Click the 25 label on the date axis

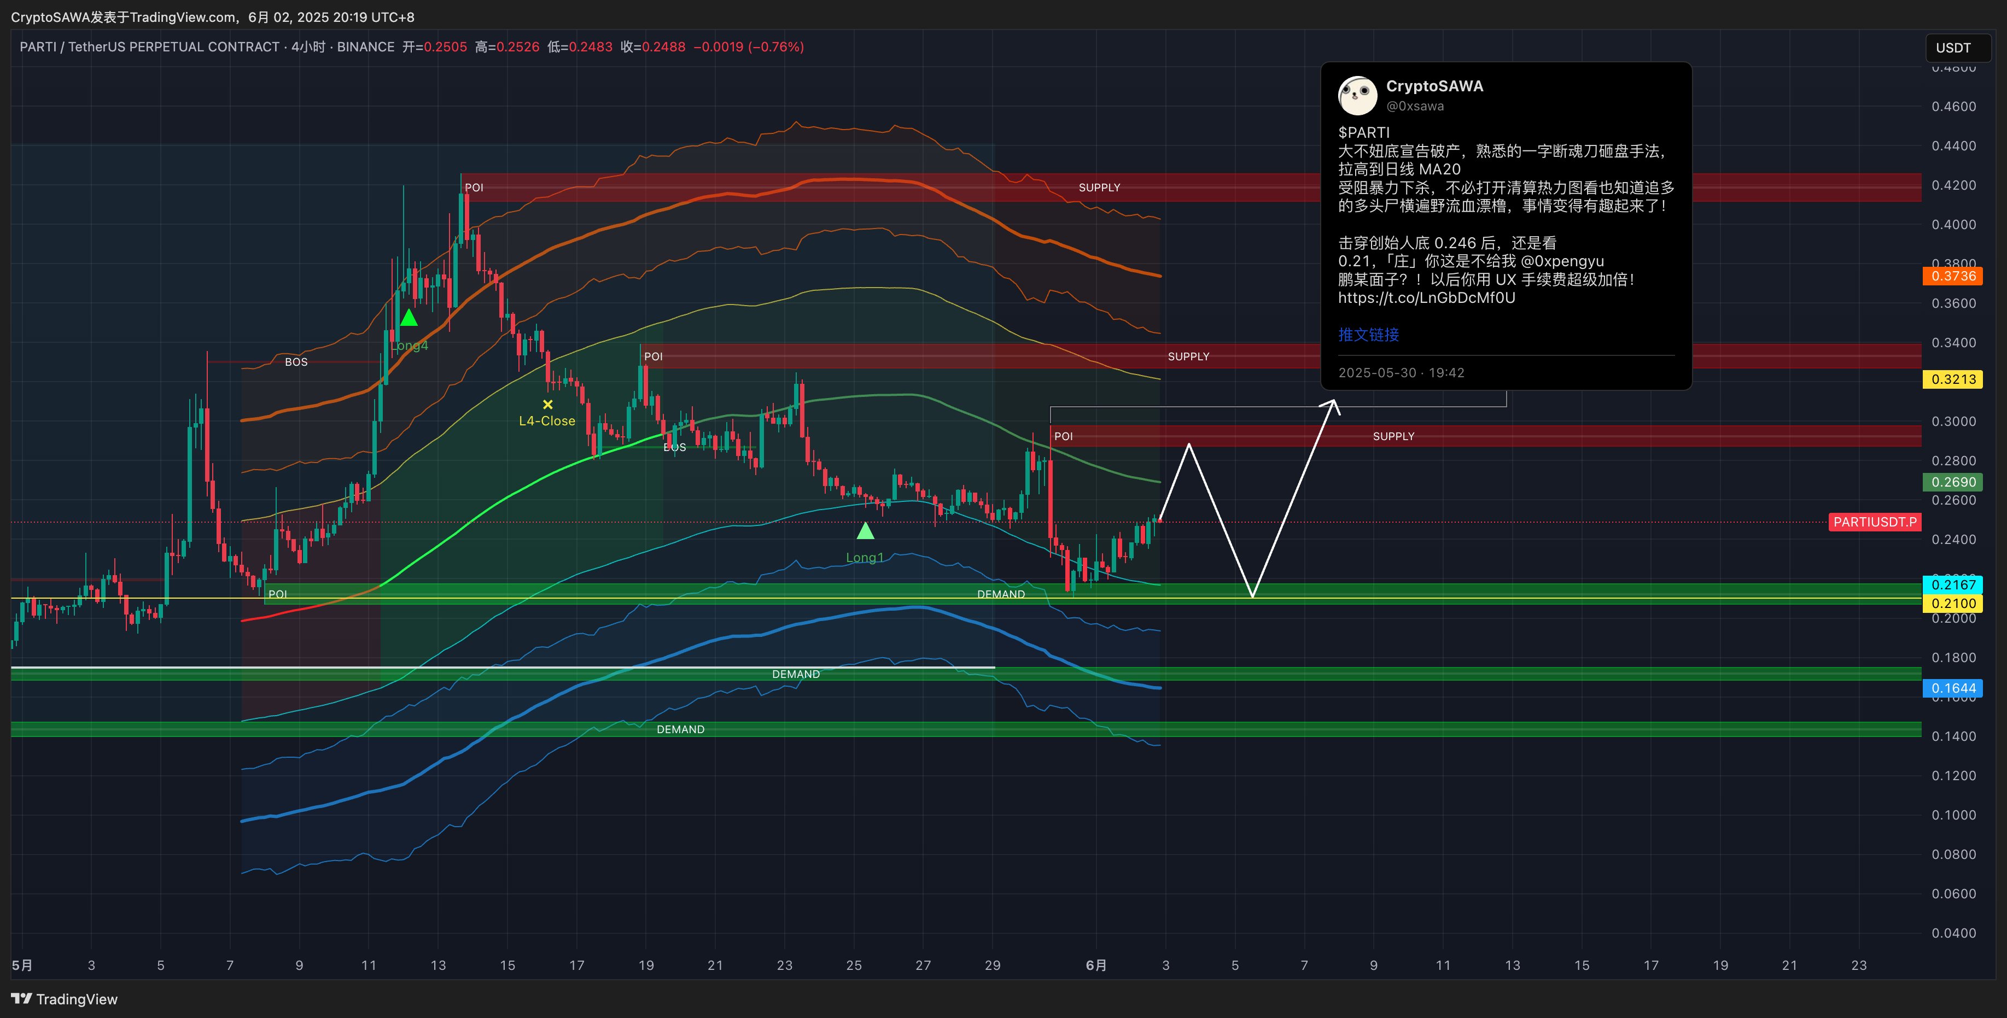point(854,965)
